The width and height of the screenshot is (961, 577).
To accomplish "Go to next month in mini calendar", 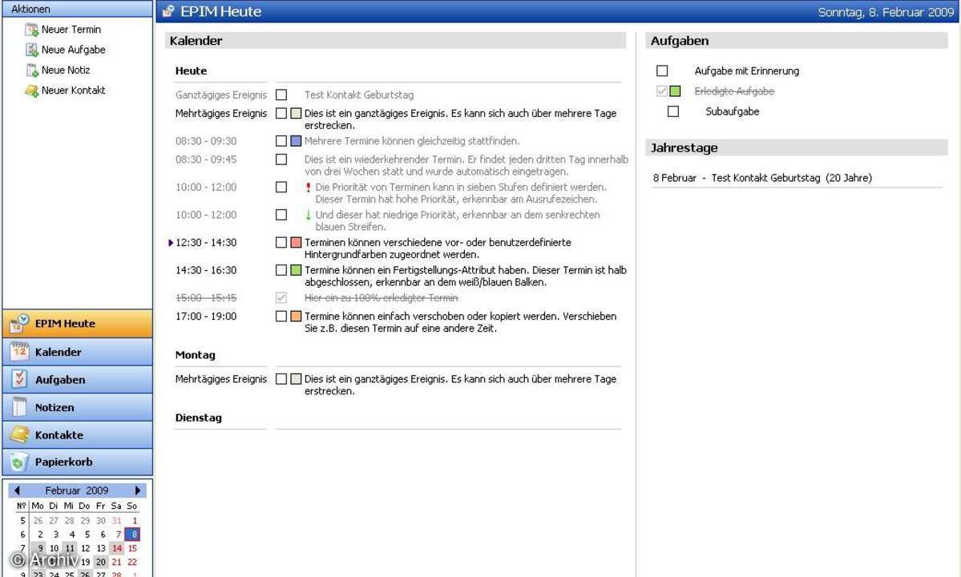I will tap(138, 490).
